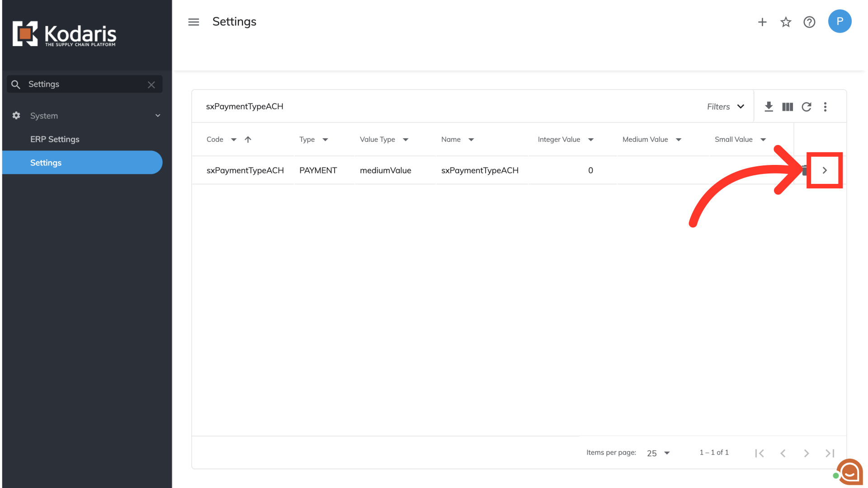Open the column chooser icon

pyautogui.click(x=788, y=107)
